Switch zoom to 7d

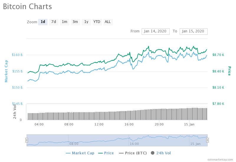tap(54, 22)
